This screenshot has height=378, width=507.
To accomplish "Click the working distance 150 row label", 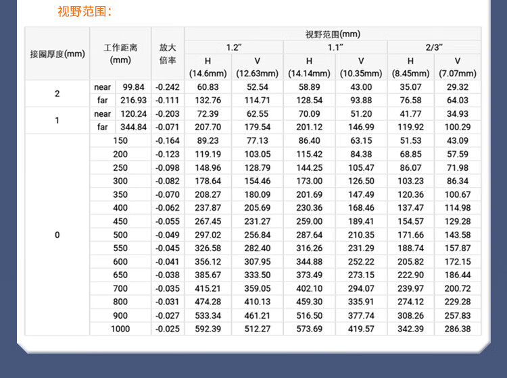I will (120, 141).
